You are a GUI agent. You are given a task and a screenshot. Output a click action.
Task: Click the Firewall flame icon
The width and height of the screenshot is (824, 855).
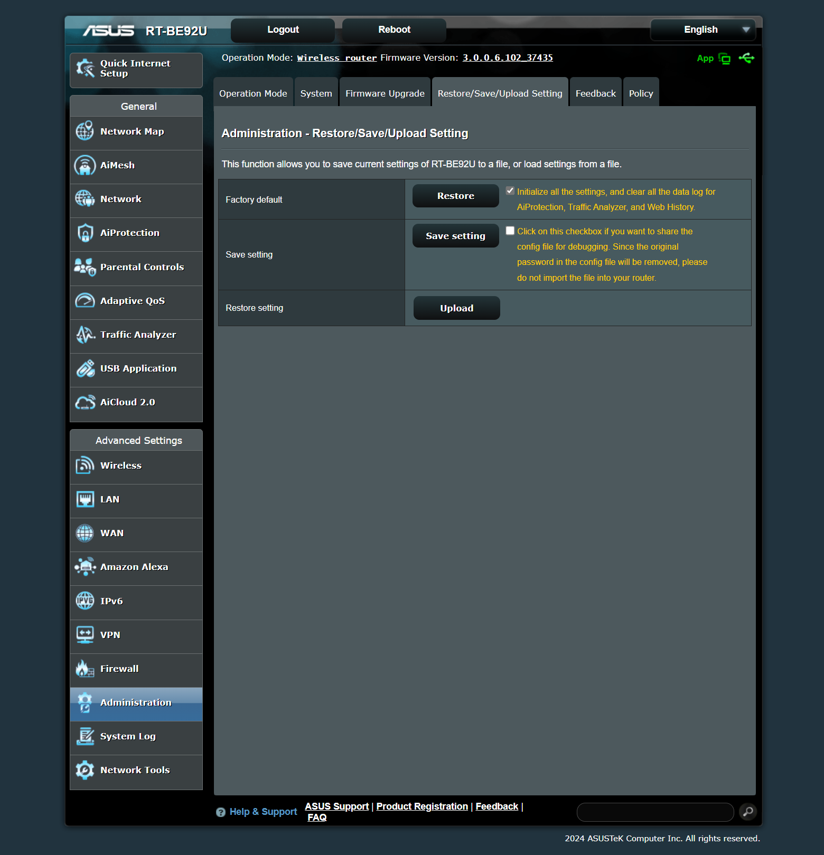pos(85,669)
